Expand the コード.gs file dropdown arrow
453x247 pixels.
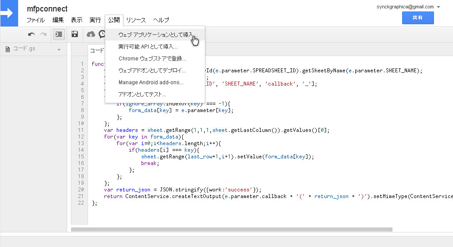click(59, 49)
